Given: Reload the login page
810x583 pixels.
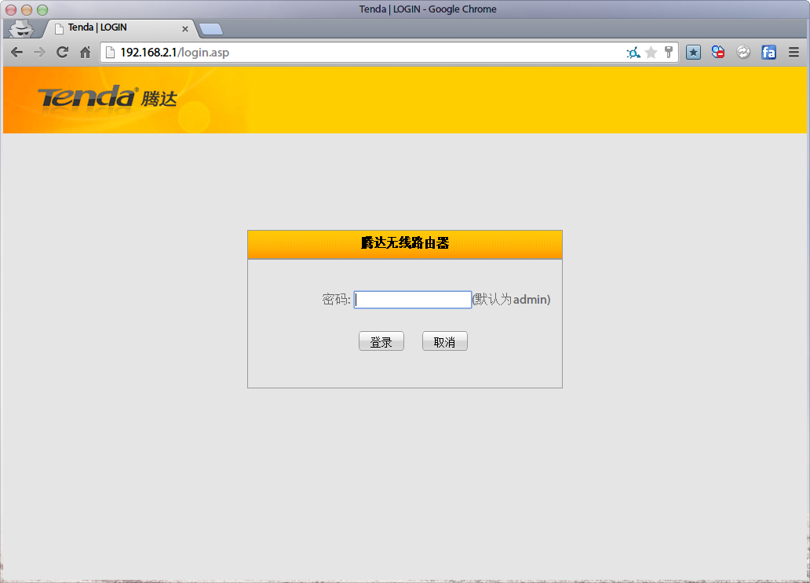Looking at the screenshot, I should 63,52.
